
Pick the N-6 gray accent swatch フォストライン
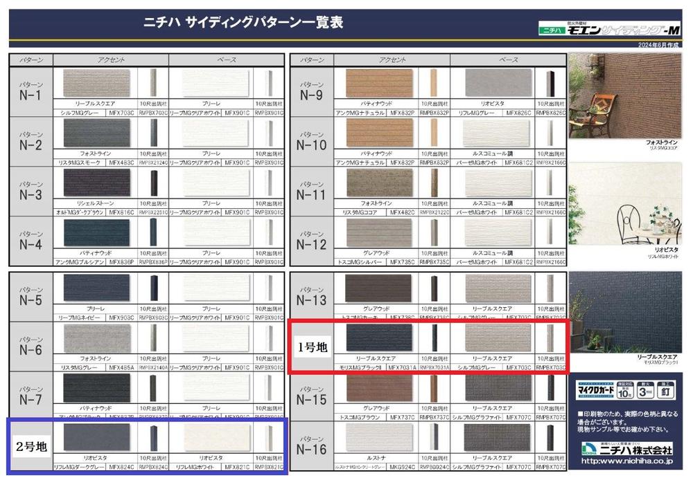click(x=97, y=338)
